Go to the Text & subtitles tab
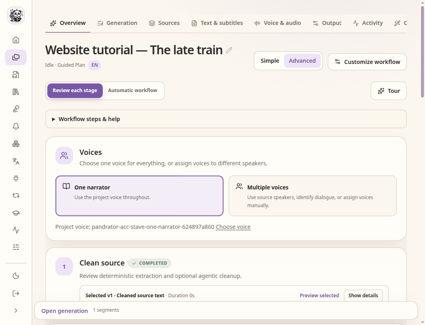The image size is (425, 325). click(x=217, y=23)
